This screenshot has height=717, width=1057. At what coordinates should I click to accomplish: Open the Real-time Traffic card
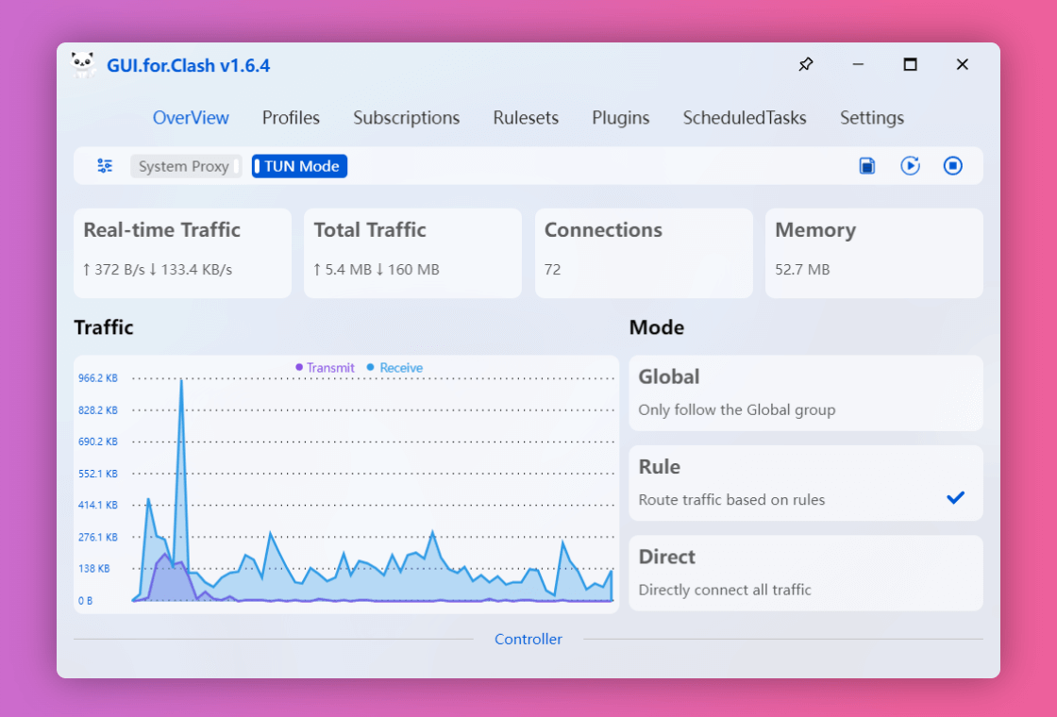point(183,253)
